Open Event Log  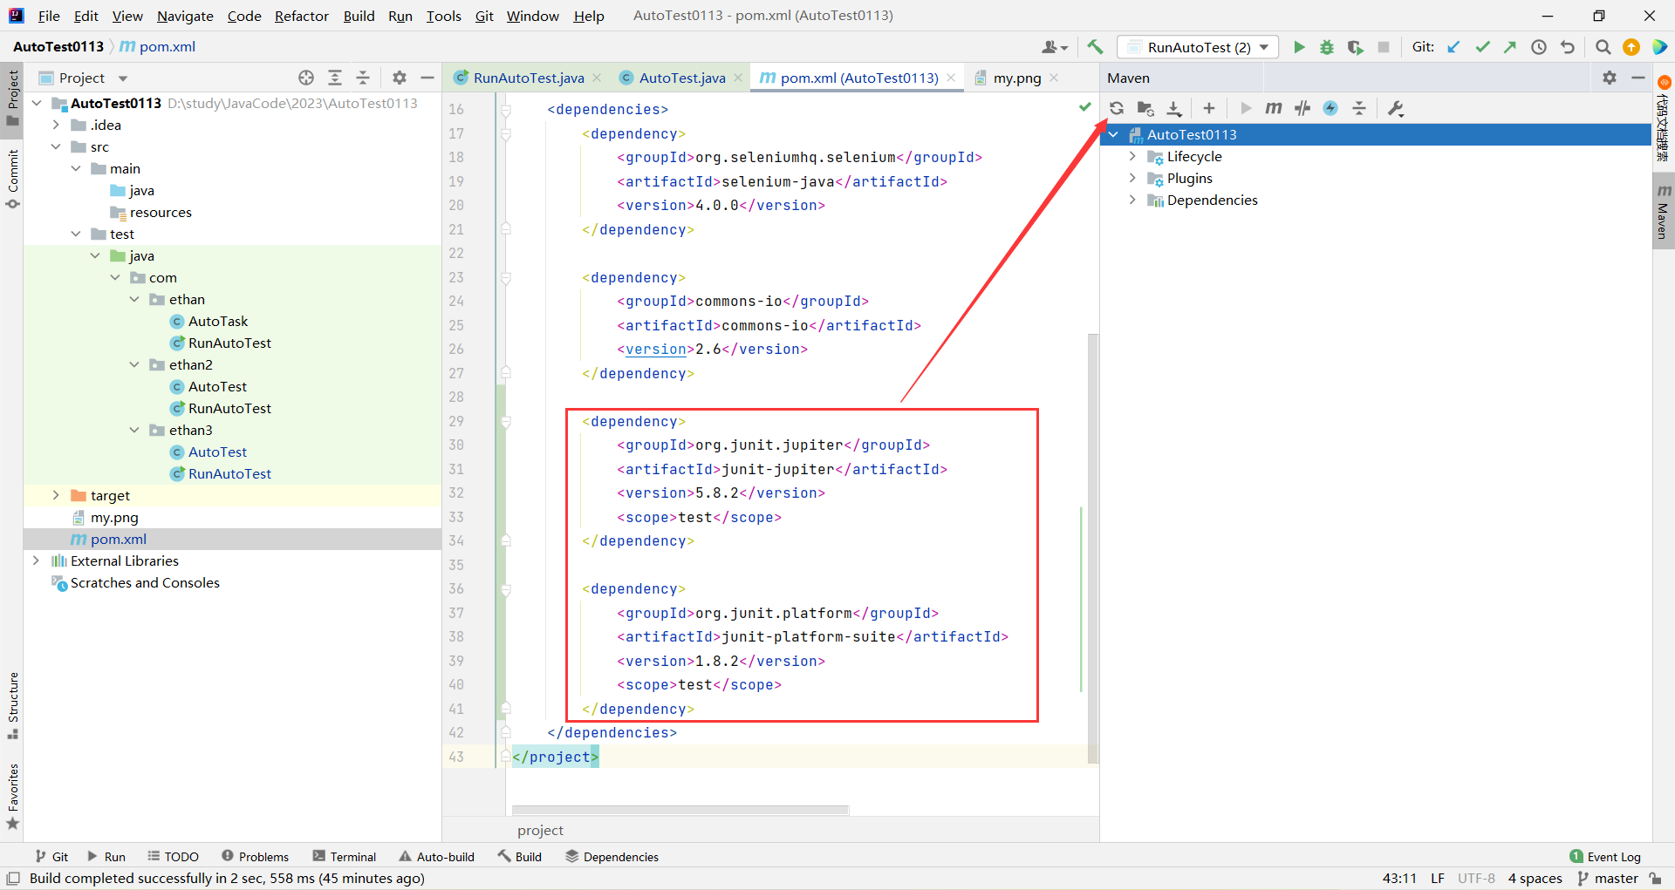pyautogui.click(x=1605, y=857)
